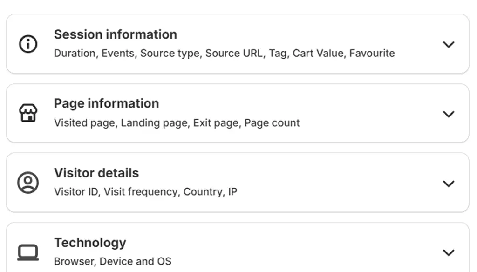Expand the Technology section chevron
477x272 pixels.
click(x=448, y=252)
